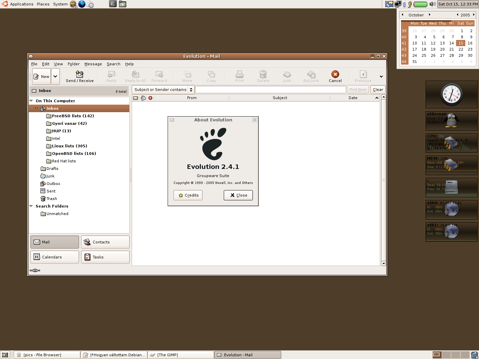Select the FreeBSD lists (142) folder
This screenshot has width=479, height=359.
click(73, 116)
